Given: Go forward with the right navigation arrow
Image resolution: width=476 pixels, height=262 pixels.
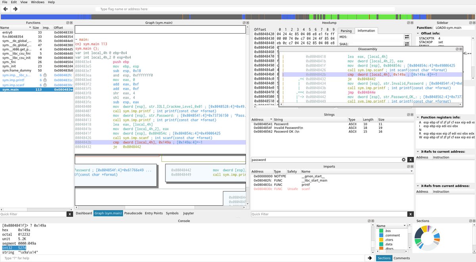Looking at the screenshot, I should click(x=15, y=9).
